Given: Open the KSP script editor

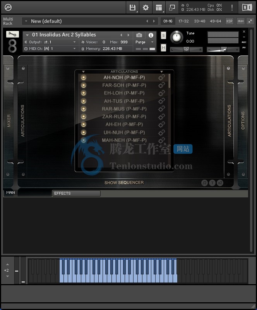Looking at the screenshot, I should 229,21.
